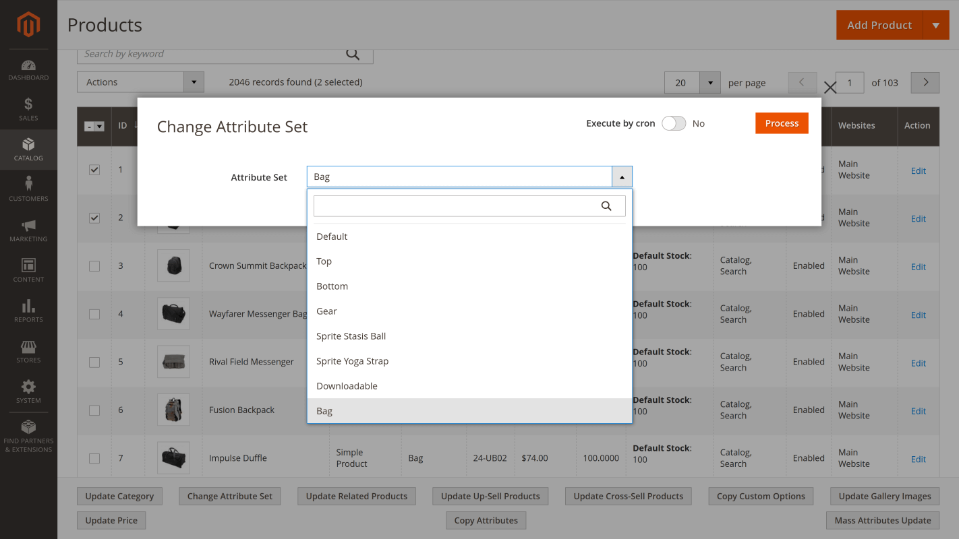Close the Change Attribute Set modal
This screenshot has width=959, height=539.
click(x=830, y=88)
